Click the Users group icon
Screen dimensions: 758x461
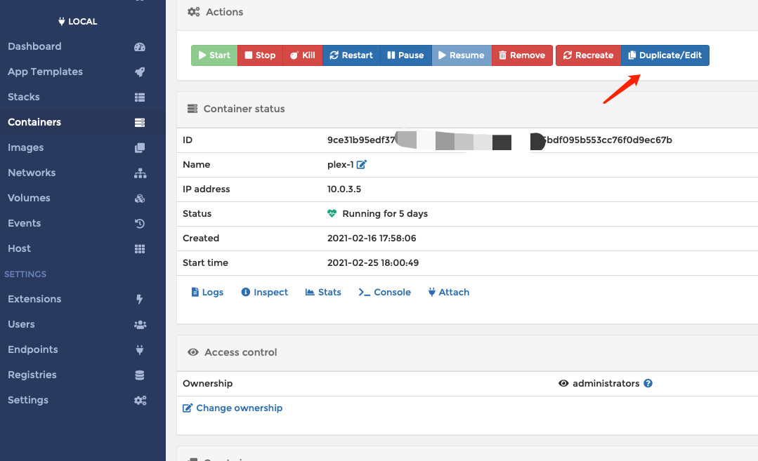[x=141, y=324]
